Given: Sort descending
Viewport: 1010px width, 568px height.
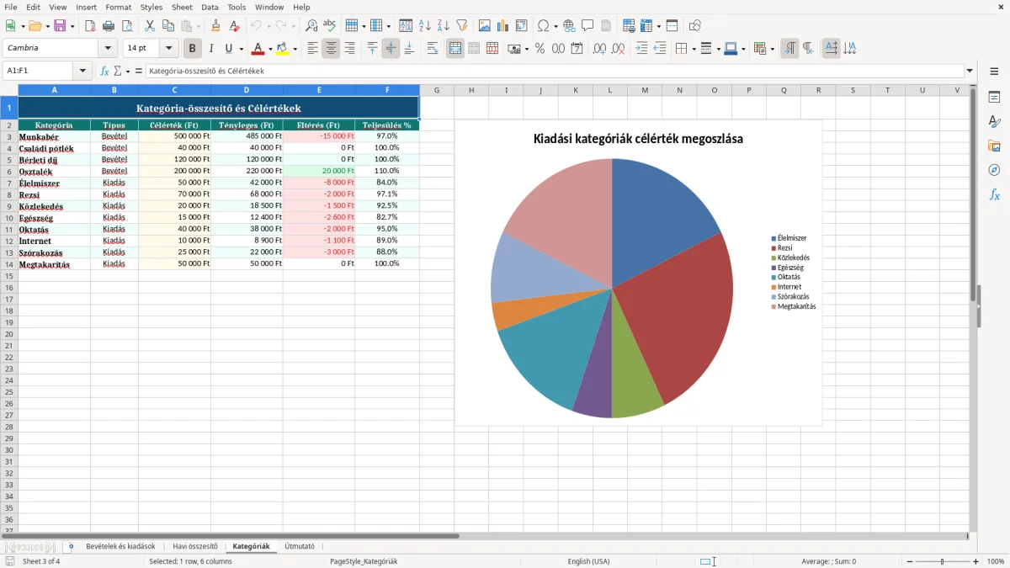Looking at the screenshot, I should pyautogui.click(x=444, y=26).
